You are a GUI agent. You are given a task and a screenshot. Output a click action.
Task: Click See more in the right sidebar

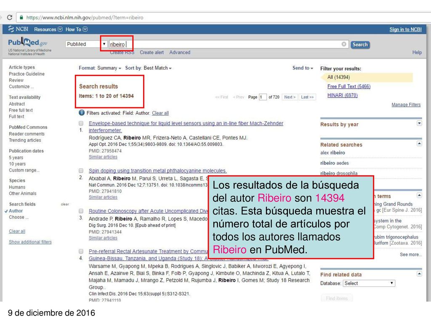pyautogui.click(x=411, y=254)
